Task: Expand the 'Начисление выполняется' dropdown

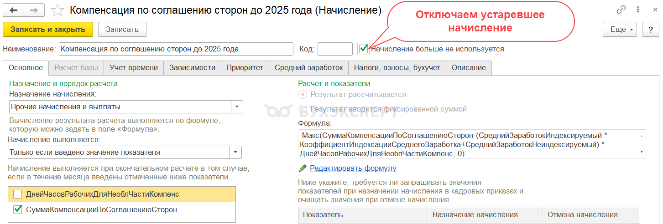Action: click(x=236, y=152)
